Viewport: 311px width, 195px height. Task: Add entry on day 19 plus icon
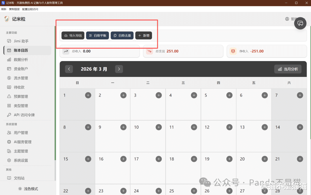229,159
